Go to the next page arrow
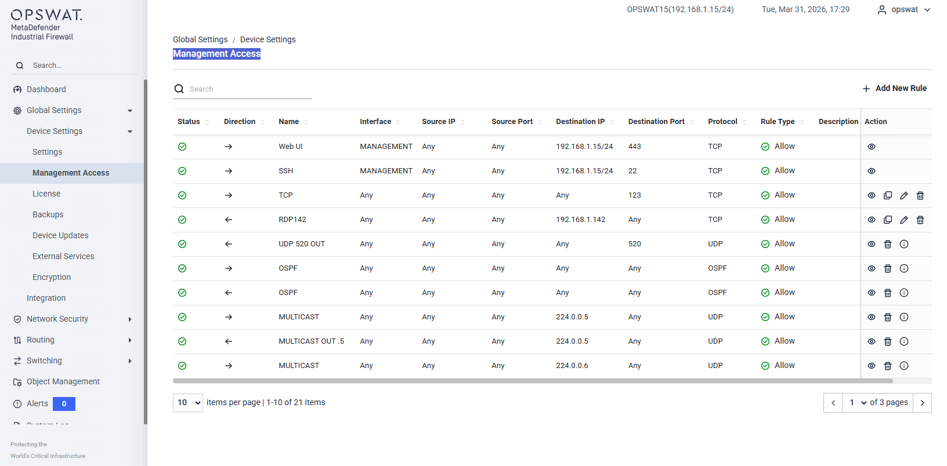The height and width of the screenshot is (466, 947). point(922,403)
